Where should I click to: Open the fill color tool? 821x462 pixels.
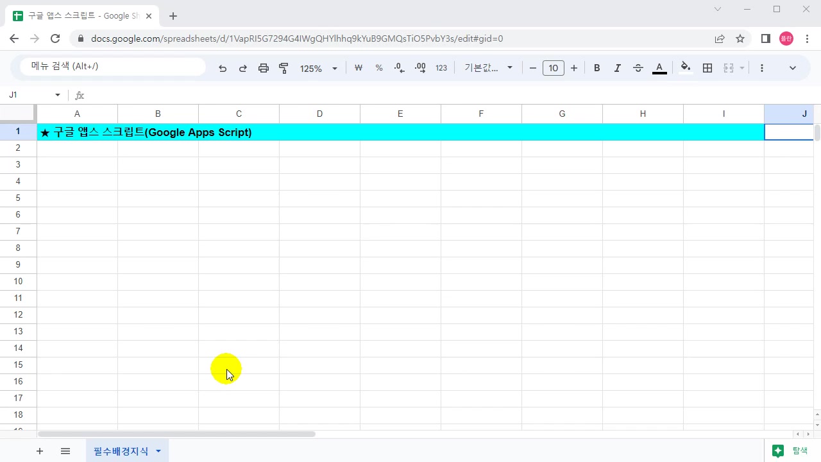point(685,67)
